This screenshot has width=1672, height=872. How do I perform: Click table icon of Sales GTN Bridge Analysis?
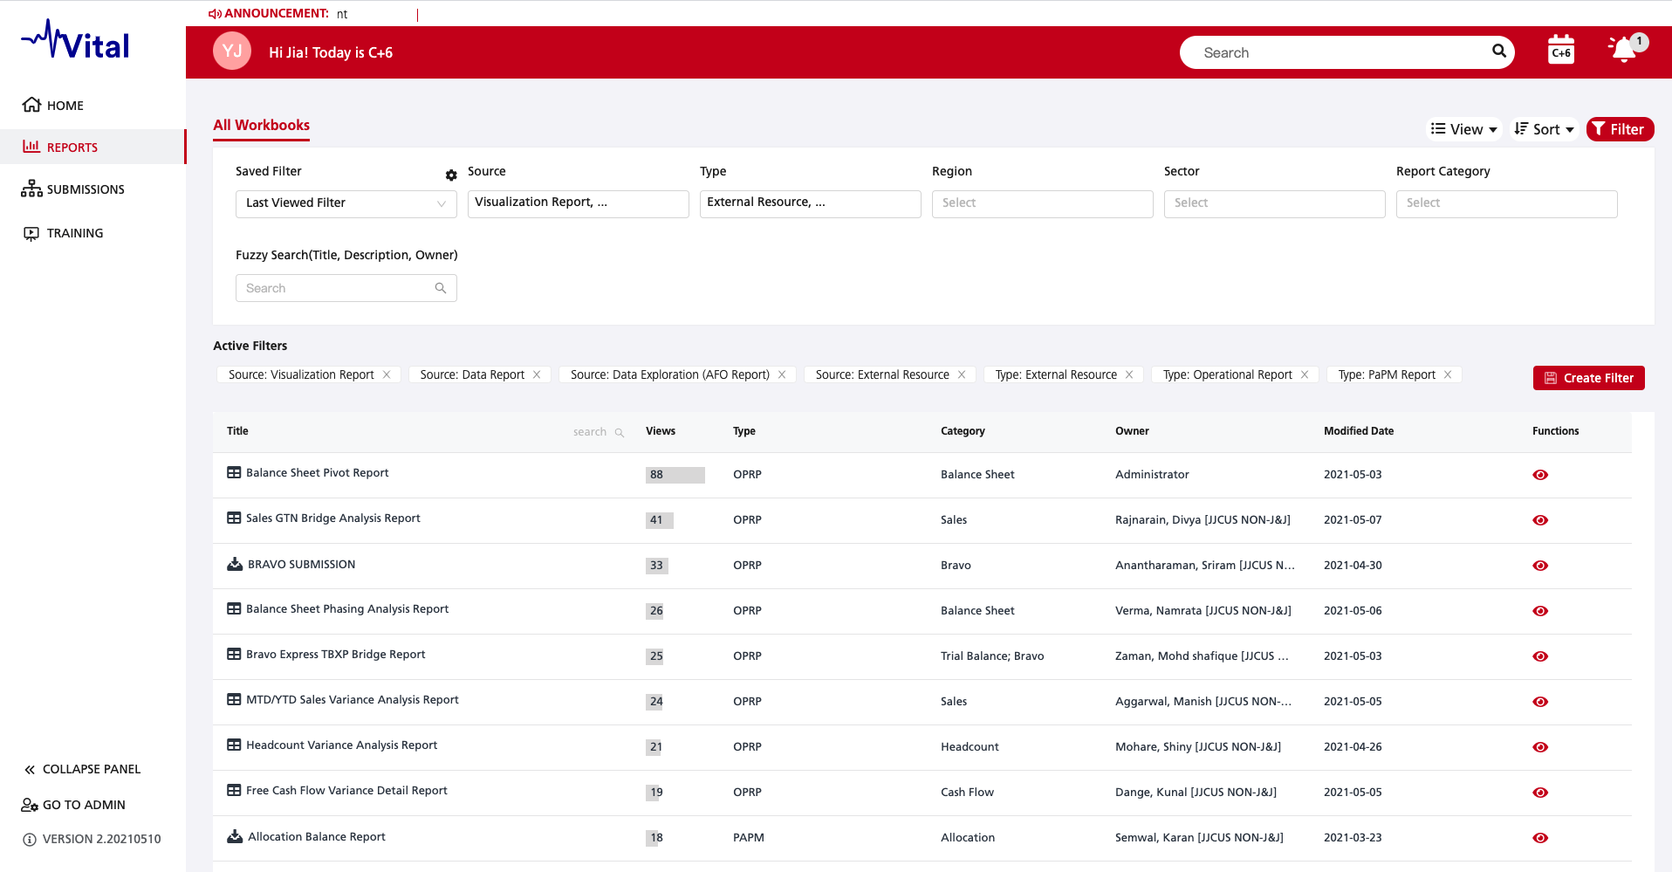coord(234,518)
